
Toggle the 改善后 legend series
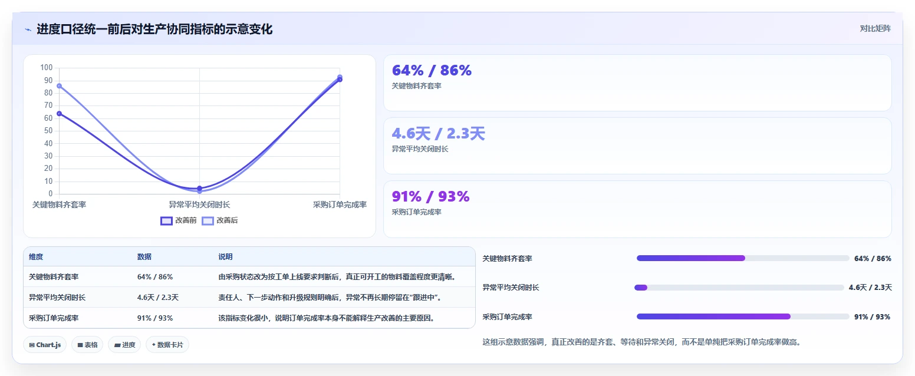coord(220,220)
